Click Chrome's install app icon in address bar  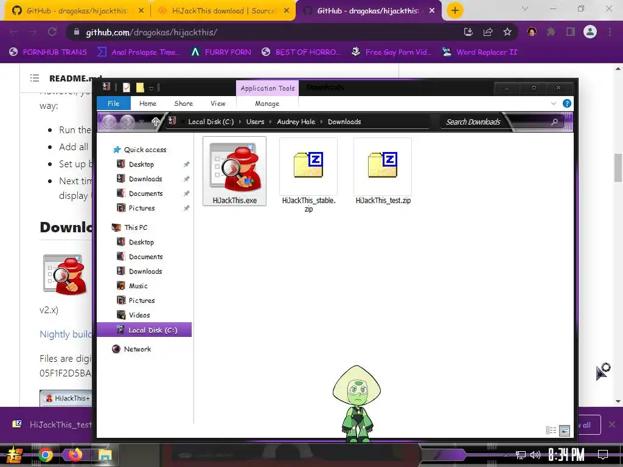[468, 32]
